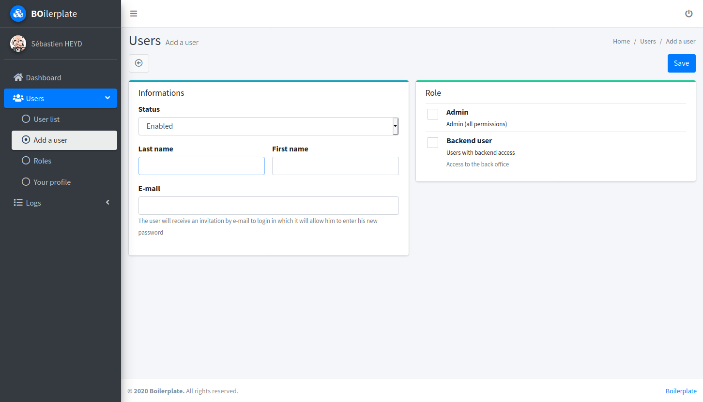Click the Logs list icon
Screen dimensions: 703x402
(x=18, y=203)
